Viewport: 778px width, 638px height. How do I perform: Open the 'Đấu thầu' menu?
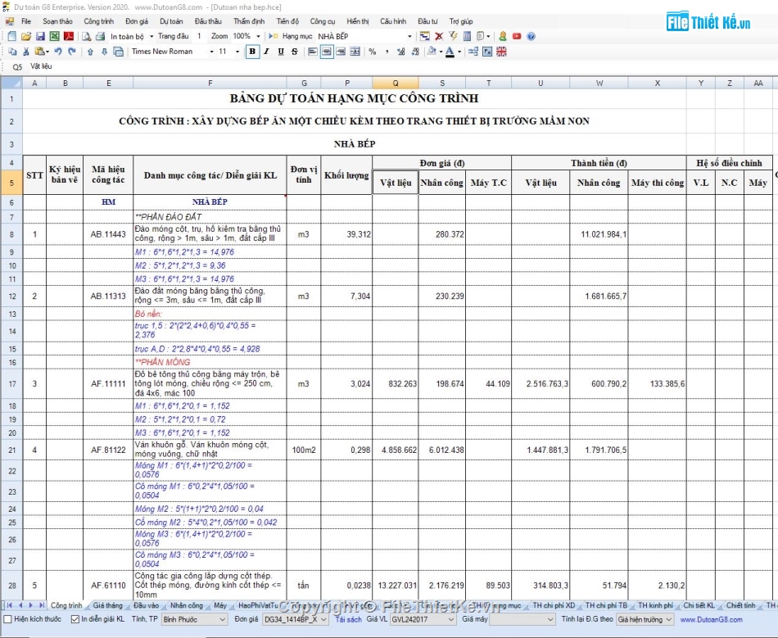[x=208, y=21]
